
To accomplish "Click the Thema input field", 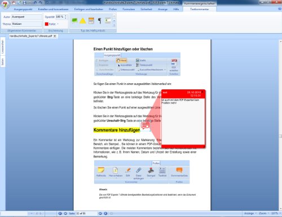I will pos(27,24).
